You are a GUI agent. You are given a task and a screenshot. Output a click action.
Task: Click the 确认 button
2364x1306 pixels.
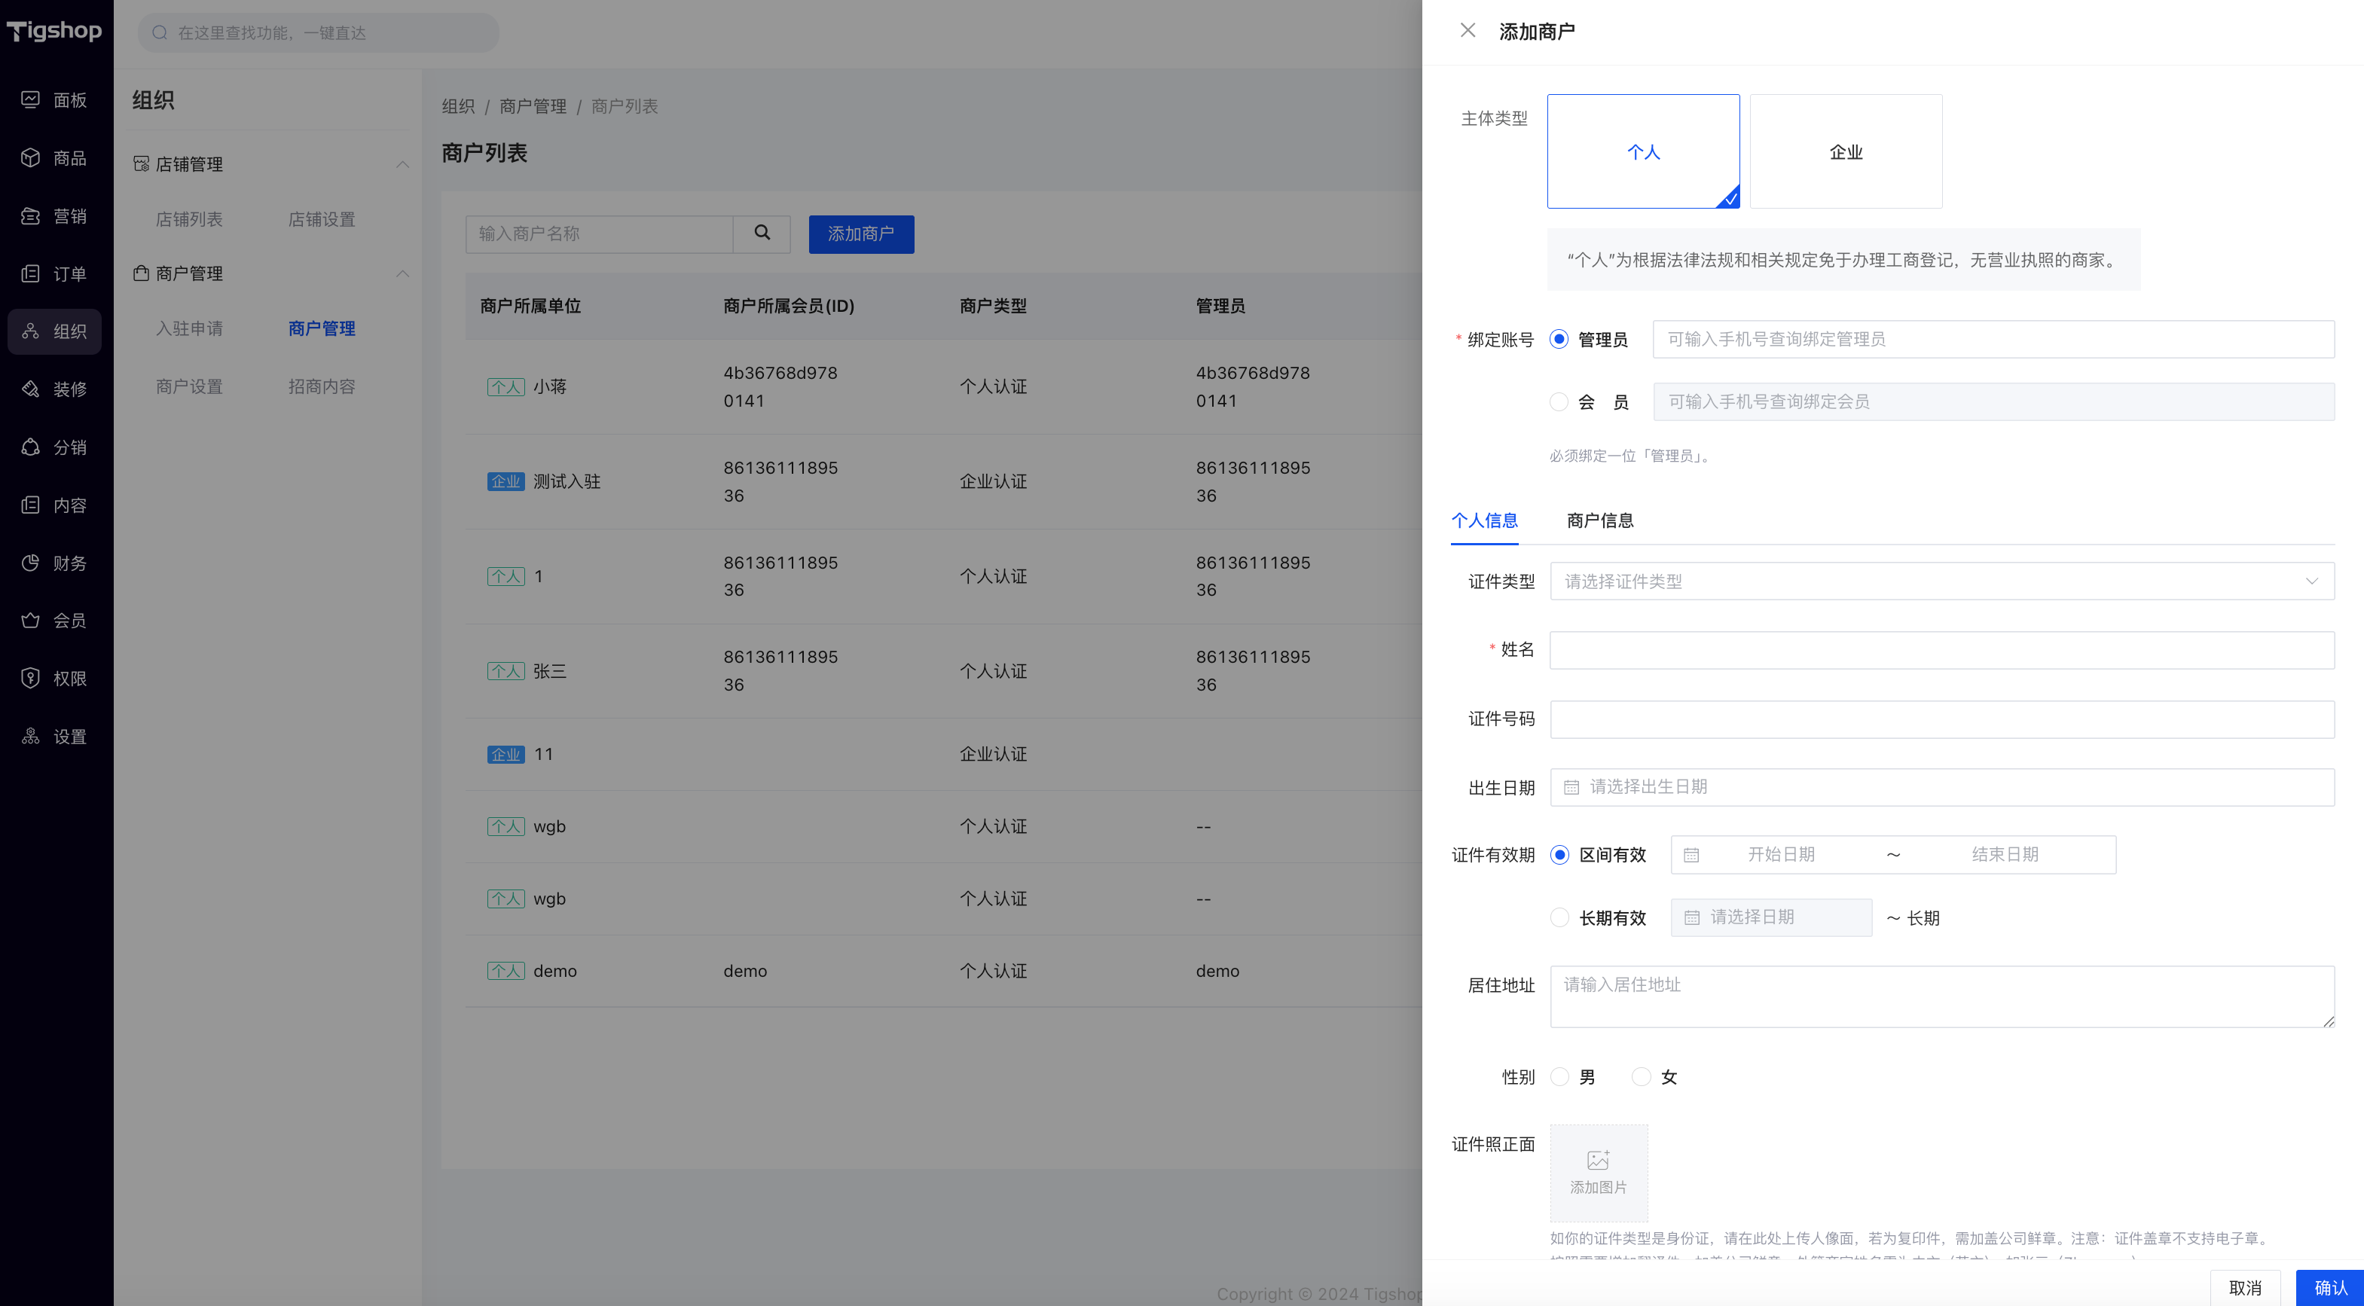[x=2329, y=1288]
